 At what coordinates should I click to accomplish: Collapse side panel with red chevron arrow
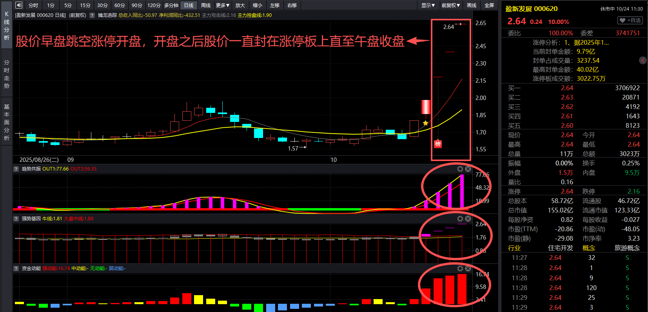[643, 60]
